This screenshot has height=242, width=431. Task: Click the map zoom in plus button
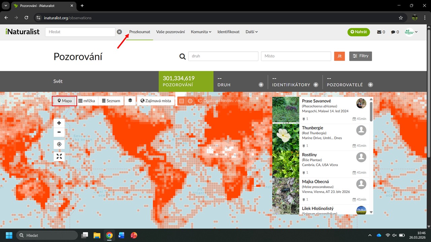point(59,123)
